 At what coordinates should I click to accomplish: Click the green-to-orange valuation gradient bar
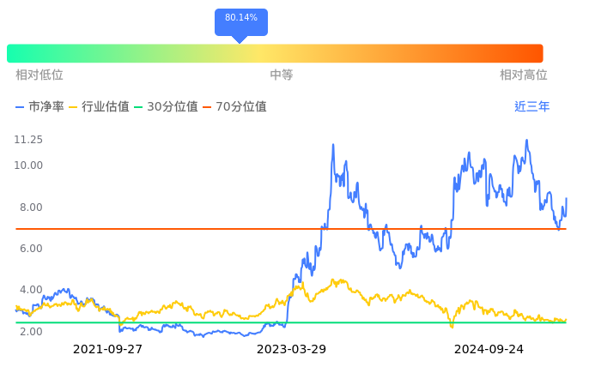click(x=275, y=53)
